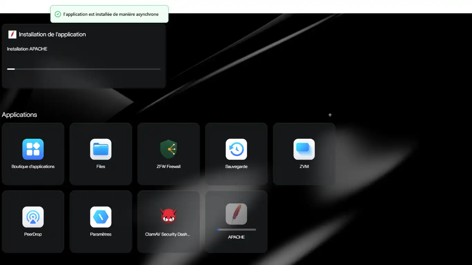Open the ZFW Firewall shield icon

pos(169,149)
